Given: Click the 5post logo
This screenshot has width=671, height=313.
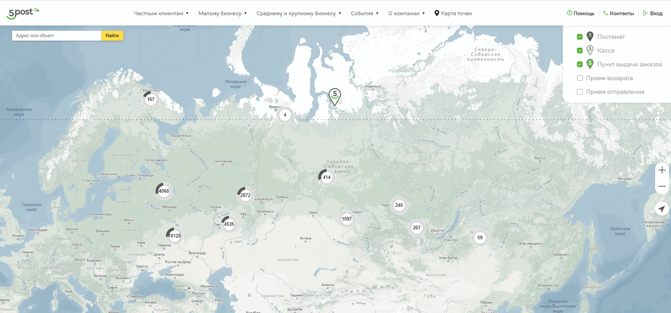Looking at the screenshot, I should point(23,13).
